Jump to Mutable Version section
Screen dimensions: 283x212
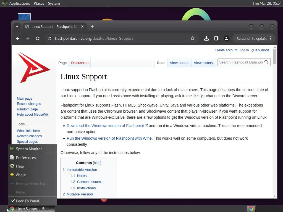pos(80,194)
